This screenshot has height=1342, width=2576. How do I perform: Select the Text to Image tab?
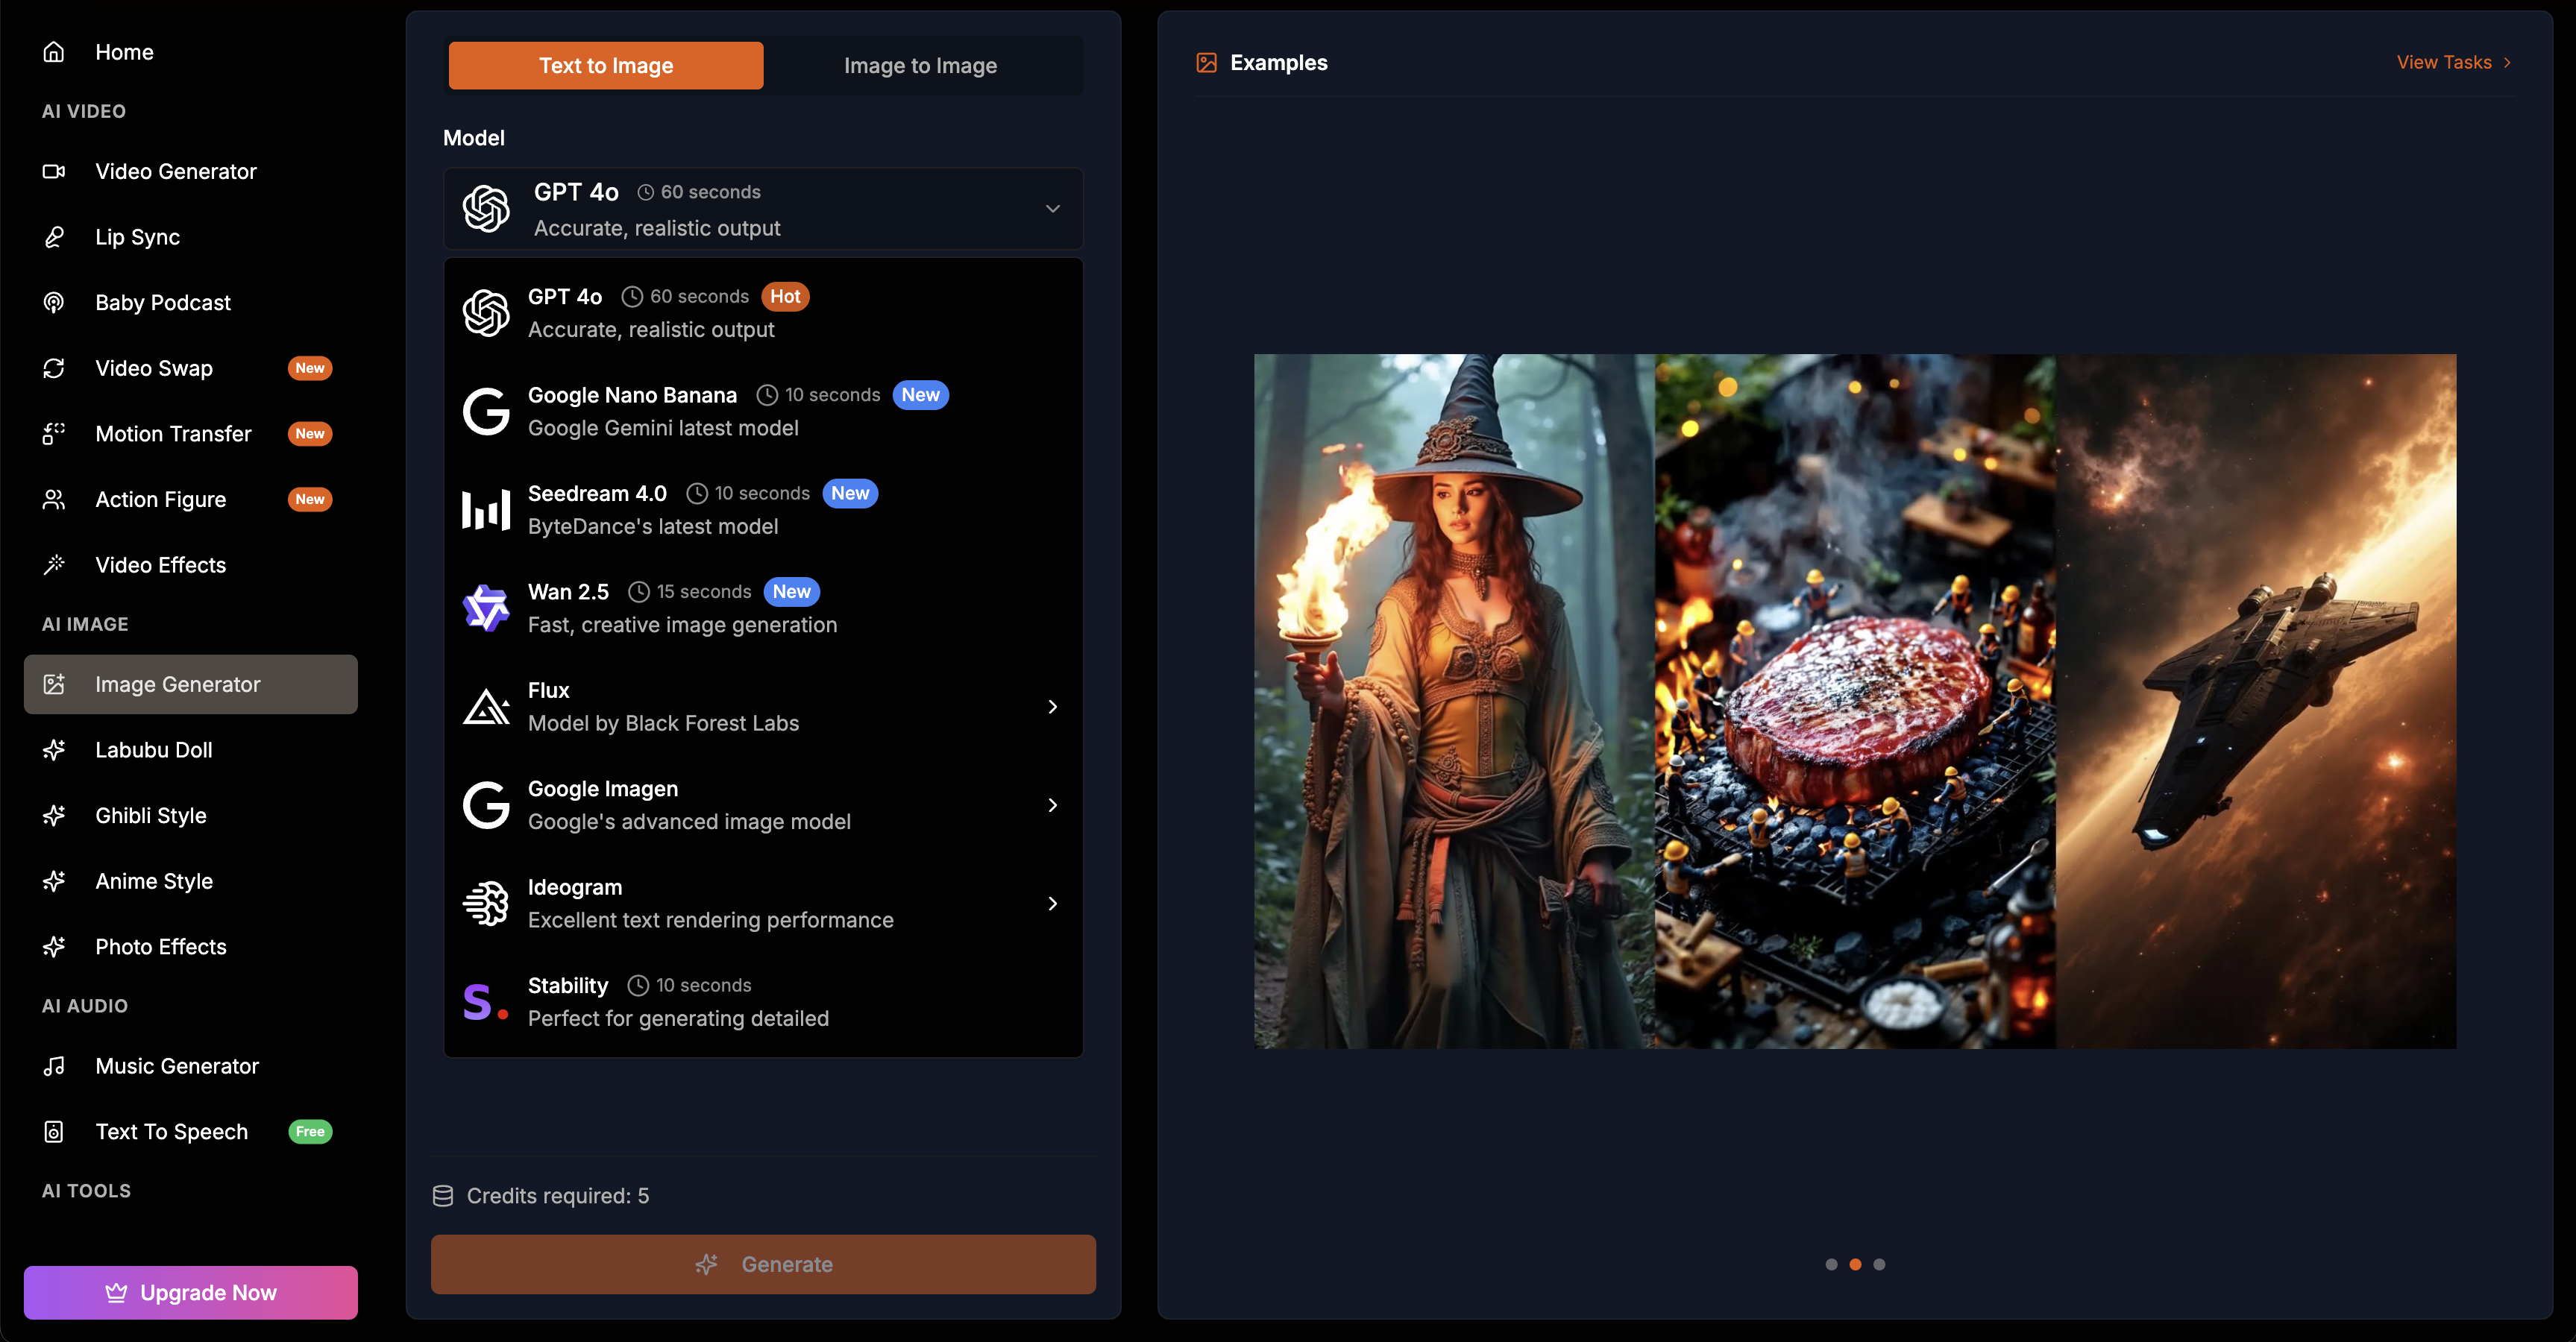click(606, 65)
